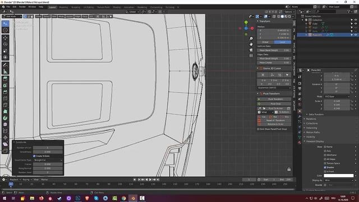Viewport: 359px width, 202px height.
Task: Open the Mesh menu in viewport header
Action: tap(61, 16)
